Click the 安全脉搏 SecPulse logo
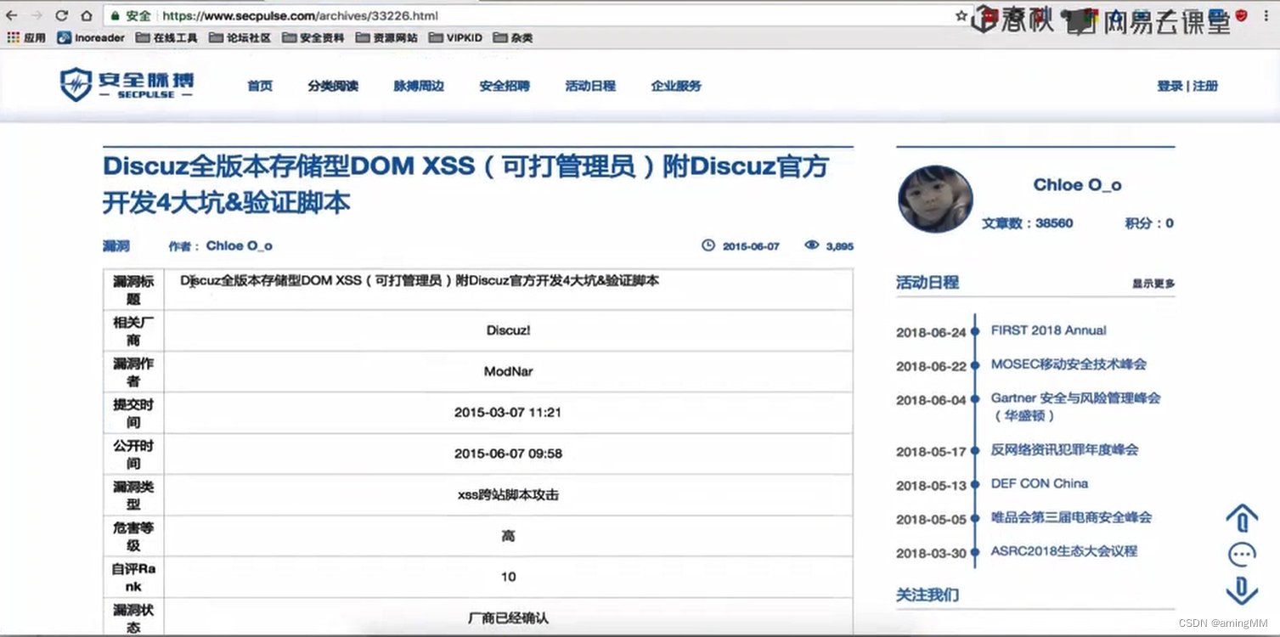This screenshot has height=637, width=1280. (x=127, y=85)
